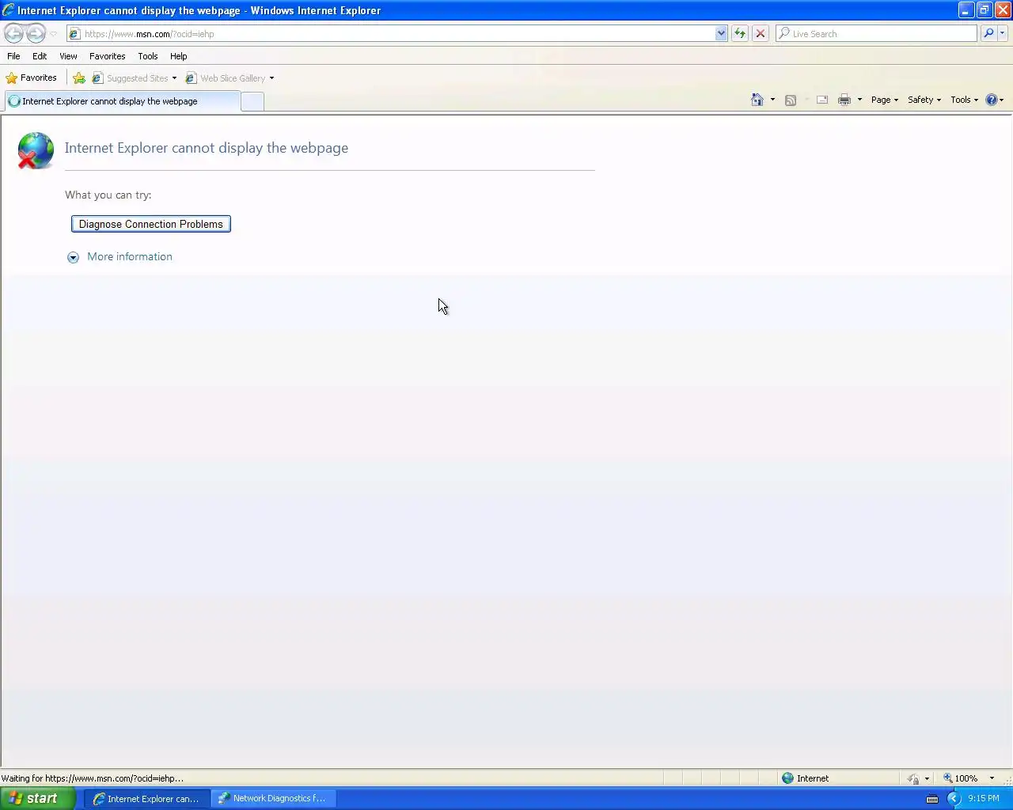Open the Windows Start menu

[x=39, y=798]
